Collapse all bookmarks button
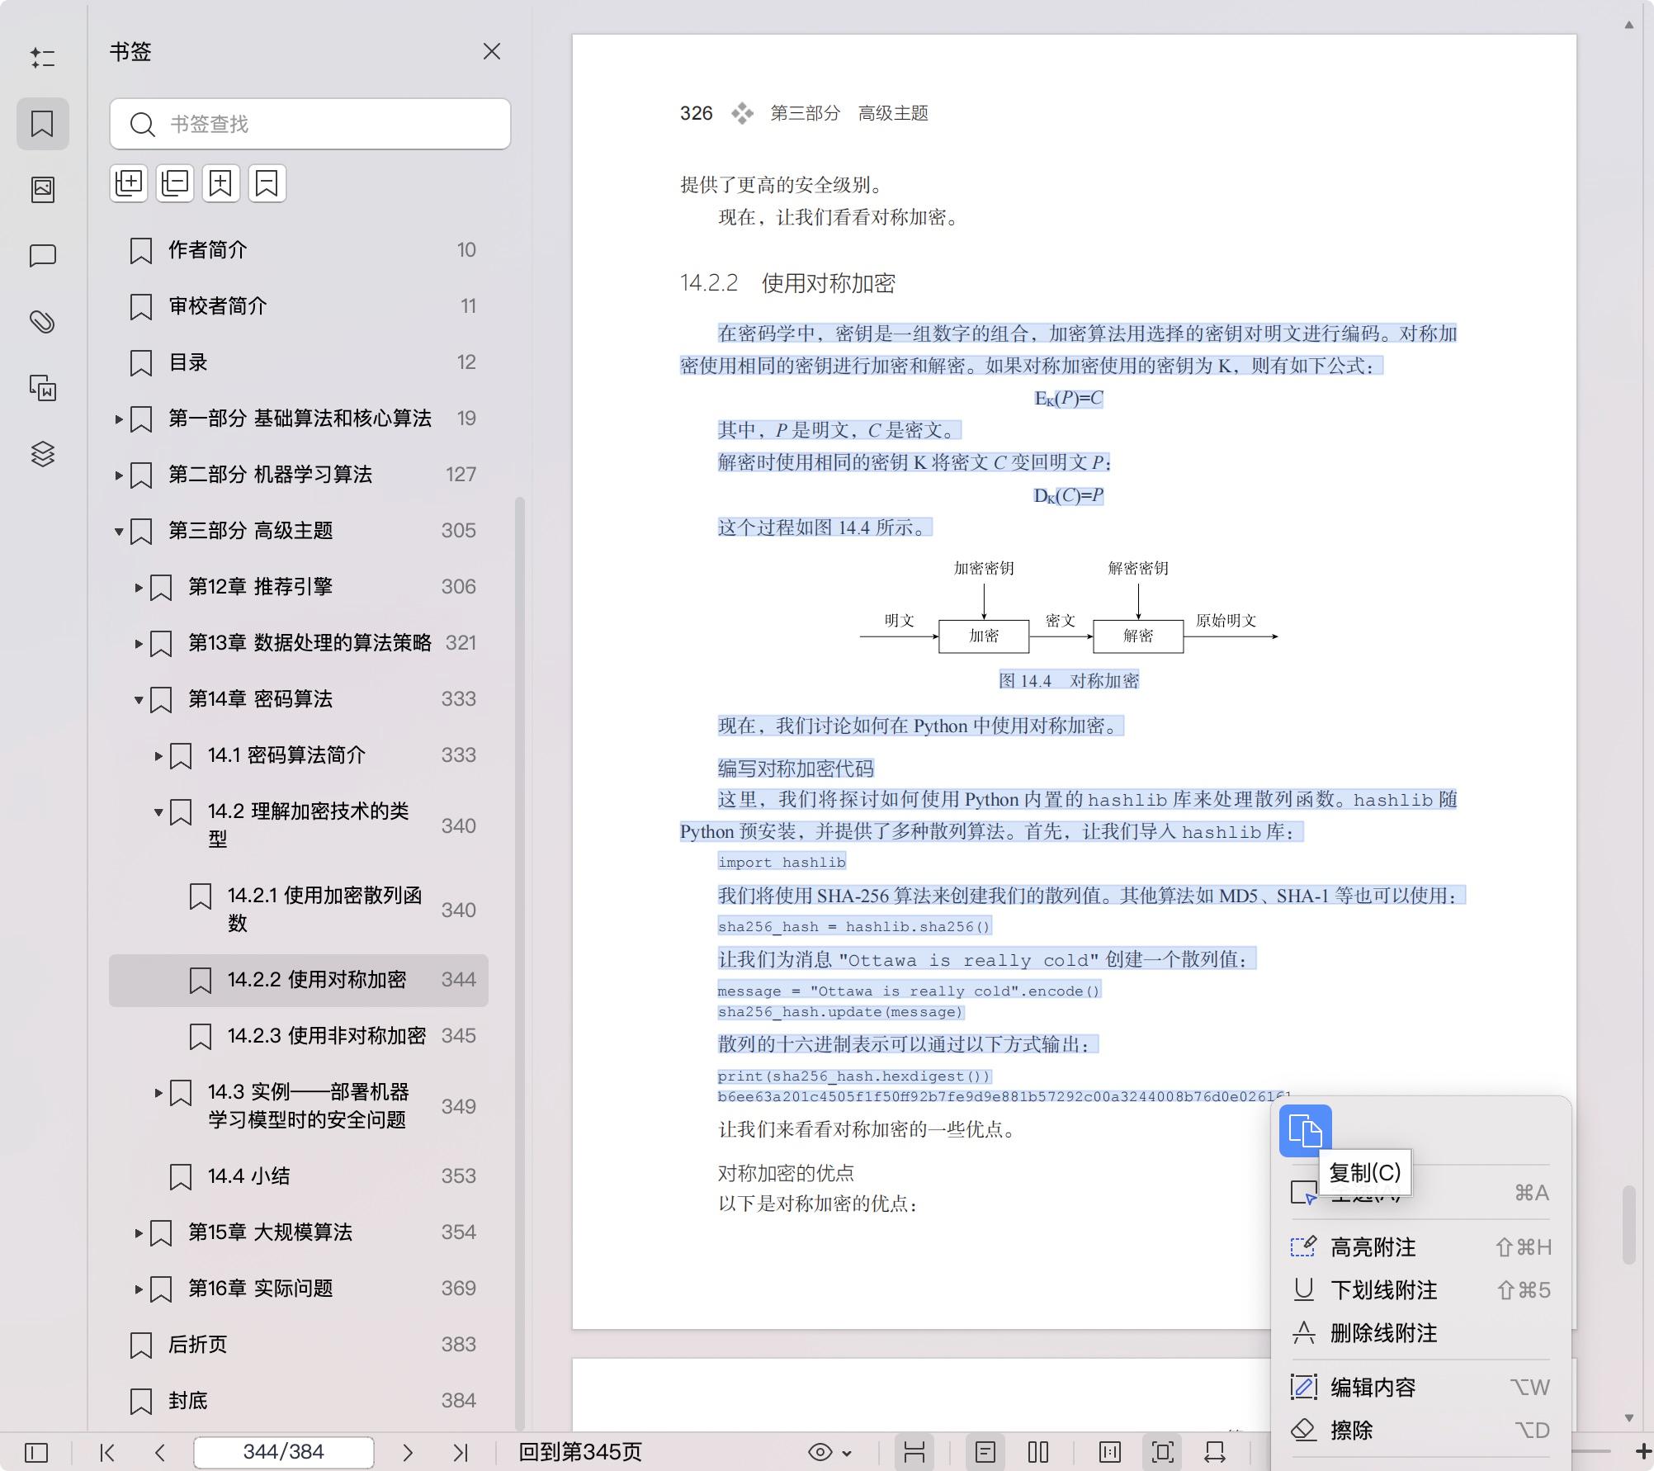This screenshot has width=1654, height=1471. pyautogui.click(x=175, y=182)
